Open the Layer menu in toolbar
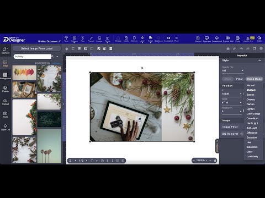 point(142,39)
